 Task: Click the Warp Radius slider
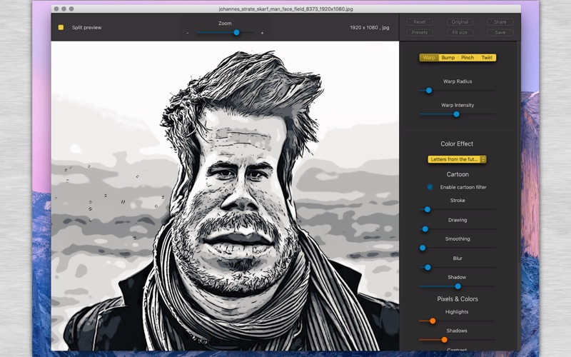(x=429, y=91)
